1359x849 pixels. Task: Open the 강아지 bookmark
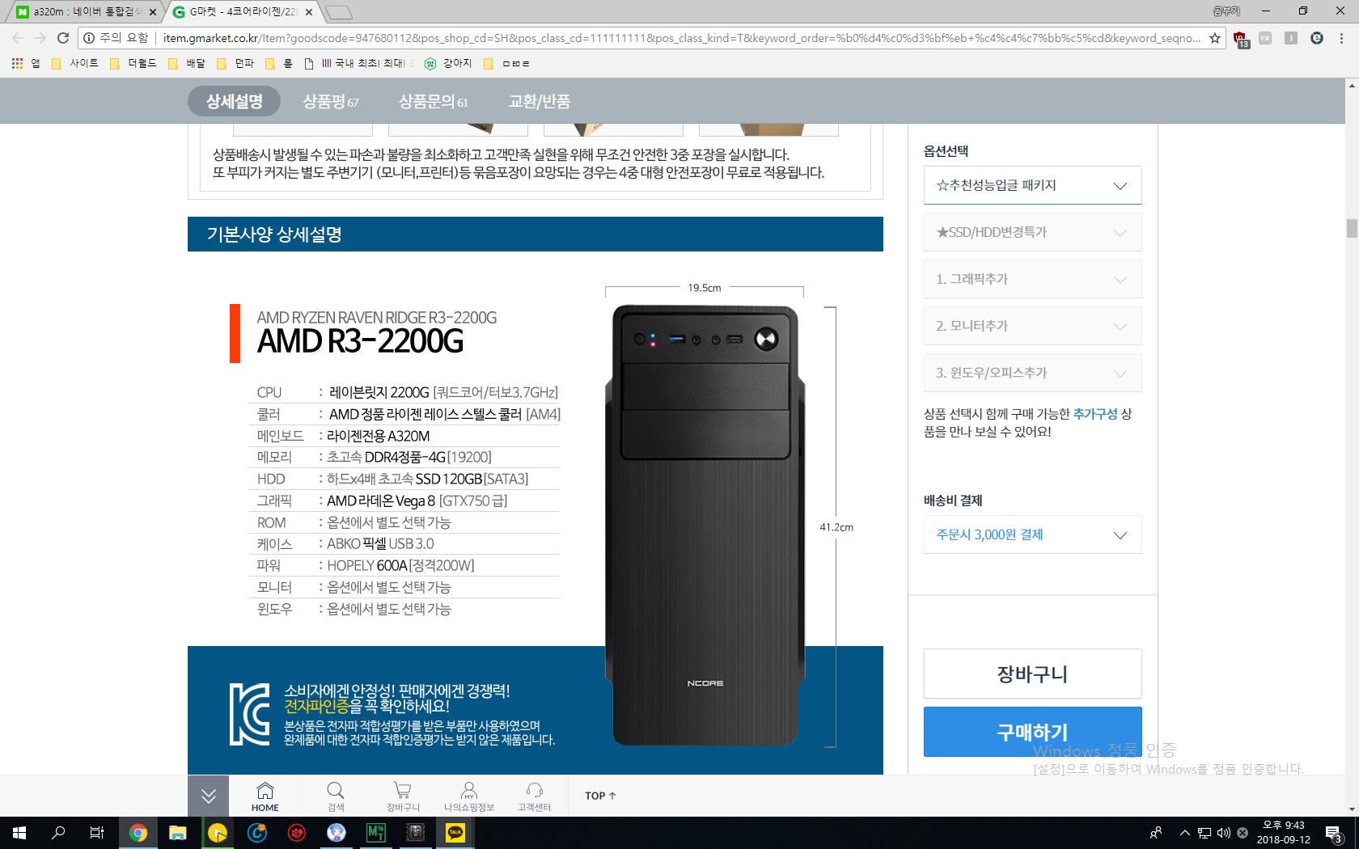pos(448,63)
